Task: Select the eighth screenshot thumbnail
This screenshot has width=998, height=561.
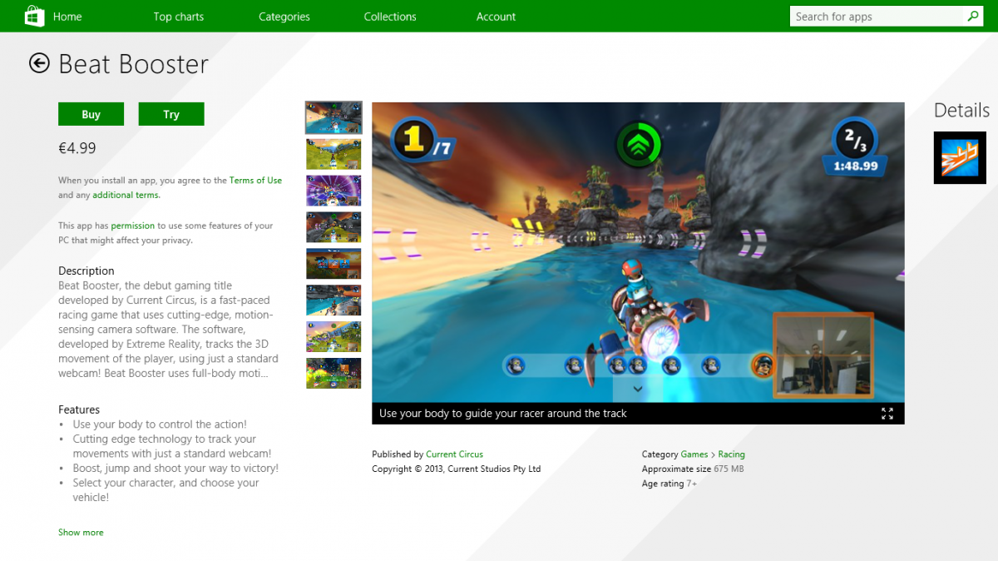Action: tap(333, 374)
